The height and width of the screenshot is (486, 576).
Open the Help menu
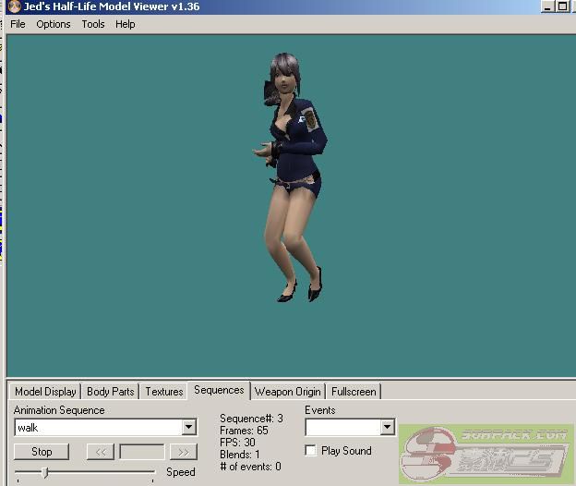point(126,24)
